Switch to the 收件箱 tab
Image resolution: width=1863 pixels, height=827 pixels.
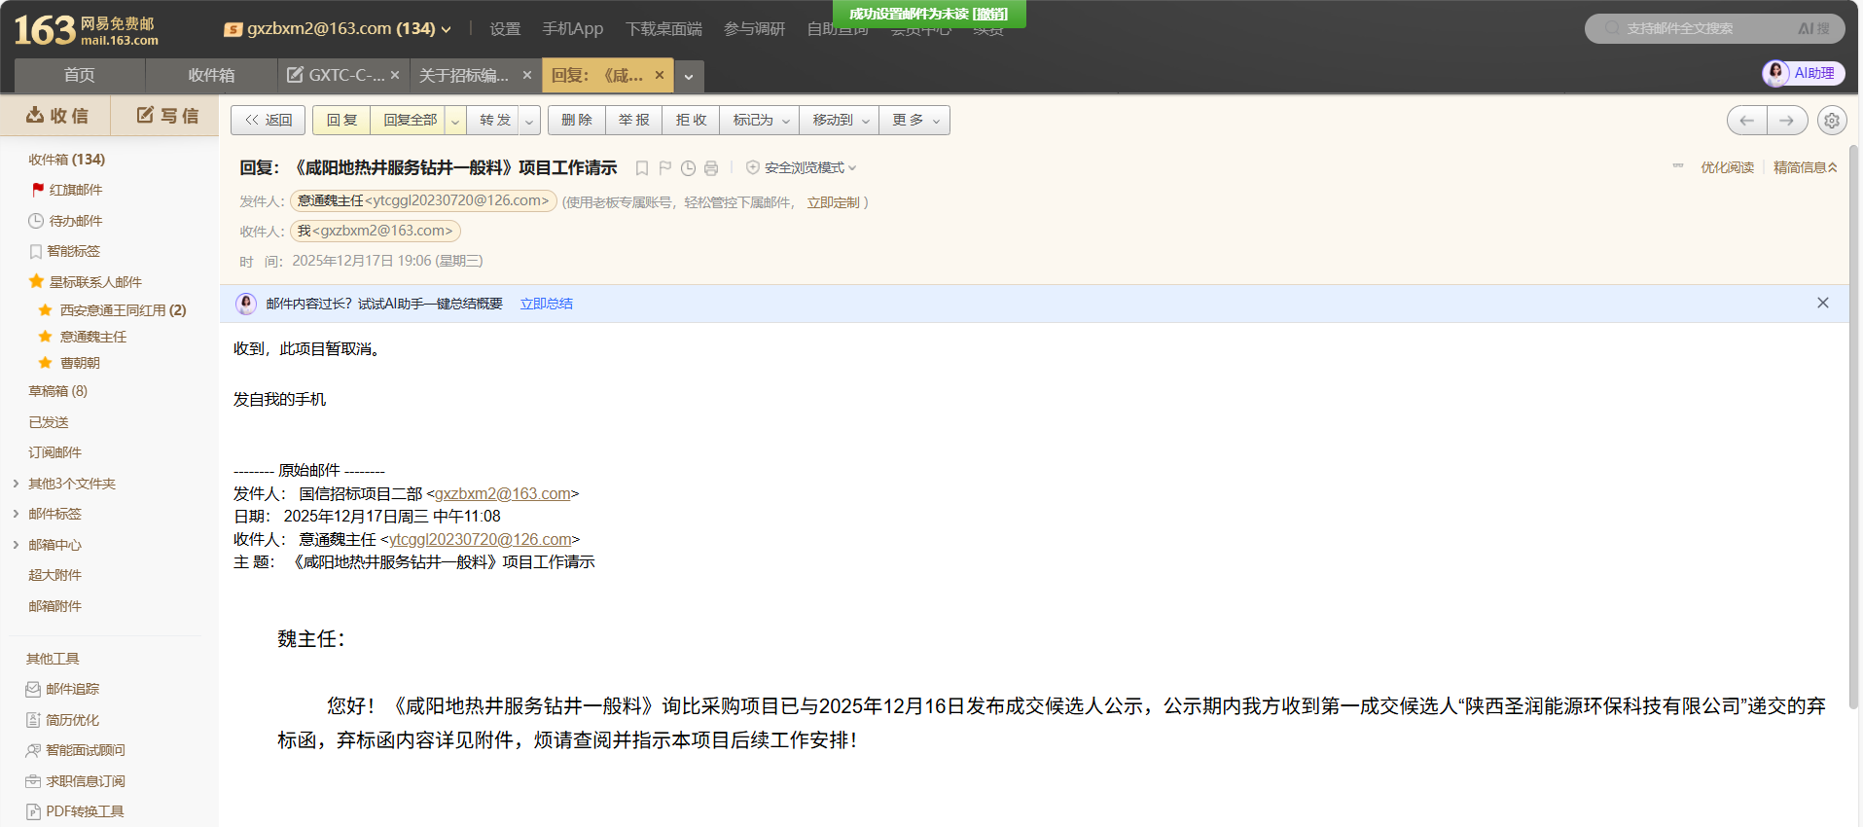[211, 75]
